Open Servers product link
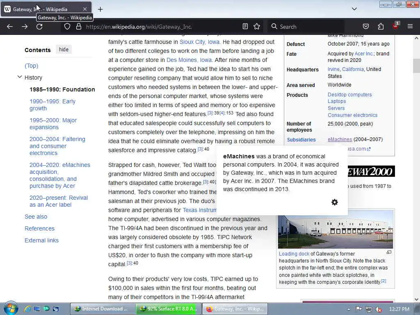The image size is (420, 315). click(336, 108)
